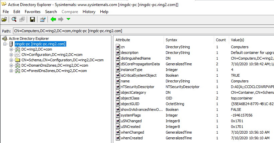This screenshot has height=143, width=274.
Task: Open the Favorites menu
Action: 32,12
